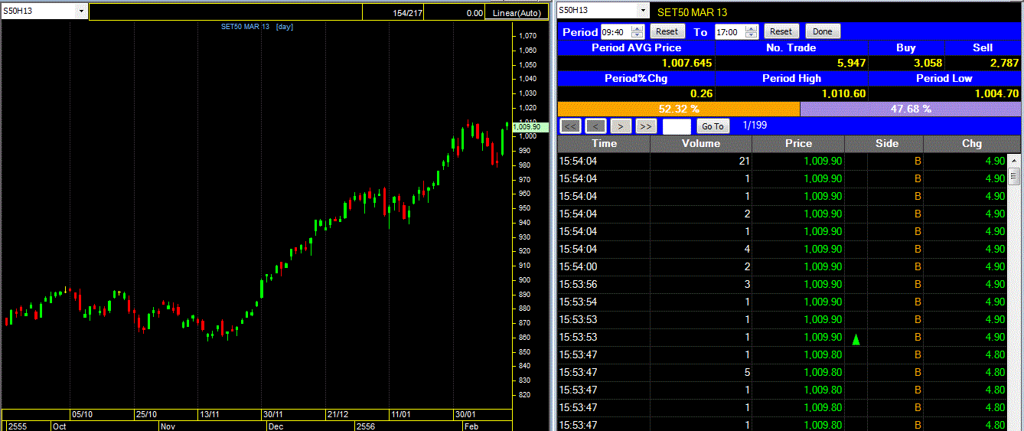Open the chart symbol dropdown S50H13
This screenshot has width=1024, height=431.
click(x=81, y=11)
